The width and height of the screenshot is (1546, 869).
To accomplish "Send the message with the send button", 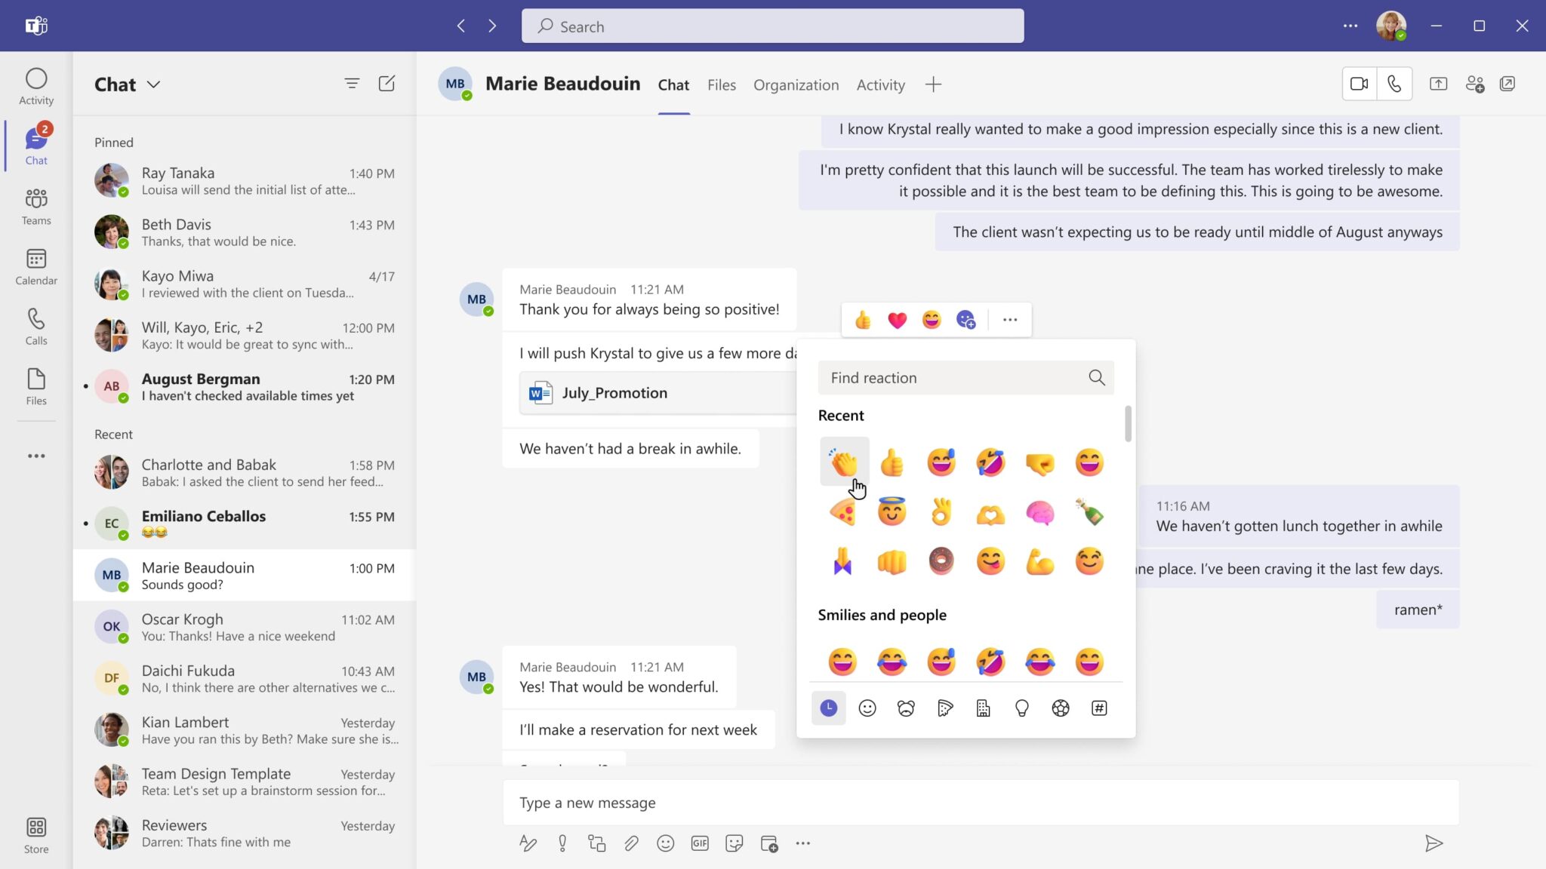I will coord(1434,843).
